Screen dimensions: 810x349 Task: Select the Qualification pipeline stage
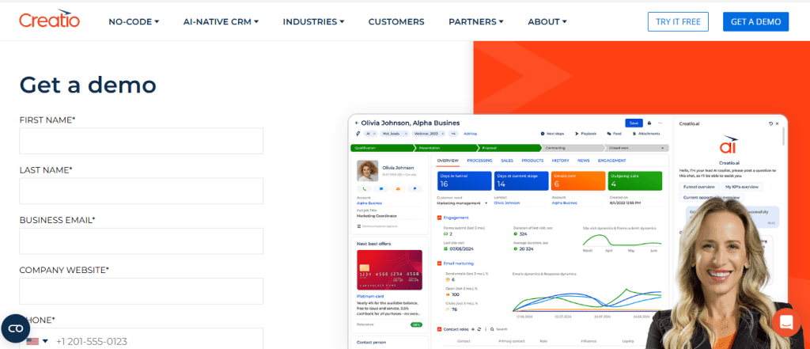pos(382,148)
